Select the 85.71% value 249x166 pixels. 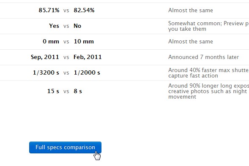49,10
